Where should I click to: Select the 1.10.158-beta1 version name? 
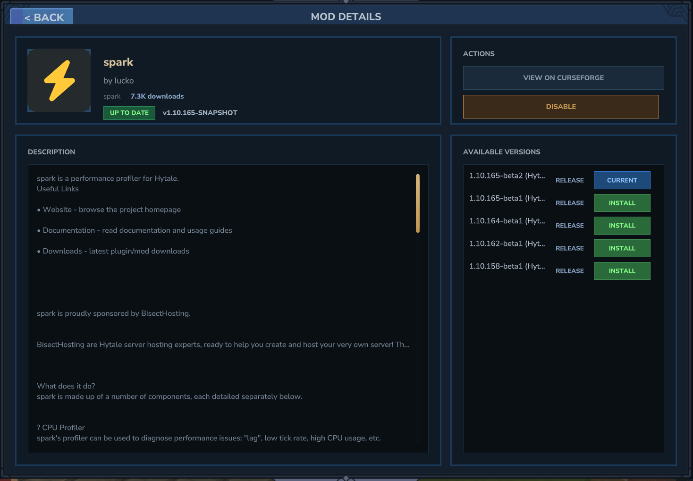507,266
